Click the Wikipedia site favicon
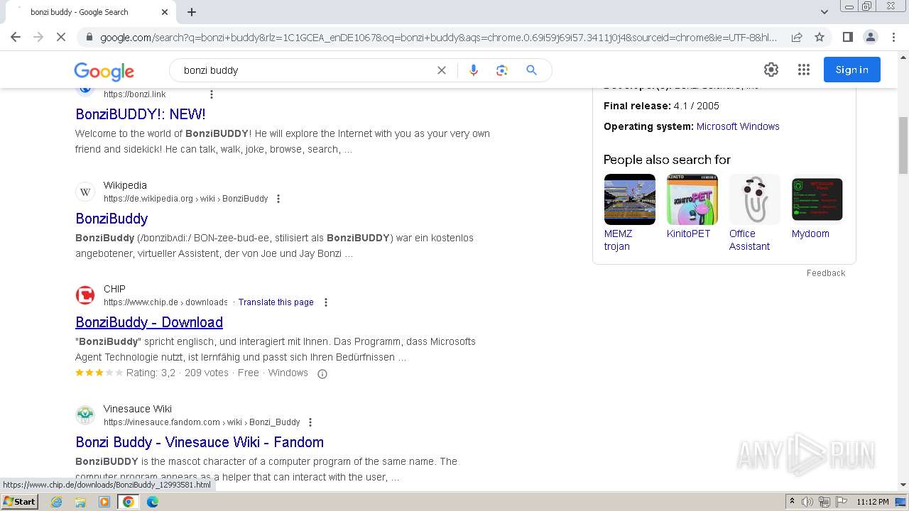This screenshot has height=511, width=909. pyautogui.click(x=85, y=192)
